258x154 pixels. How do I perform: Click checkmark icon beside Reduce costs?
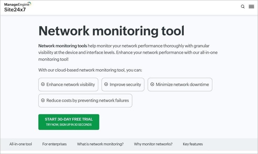coord(43,100)
